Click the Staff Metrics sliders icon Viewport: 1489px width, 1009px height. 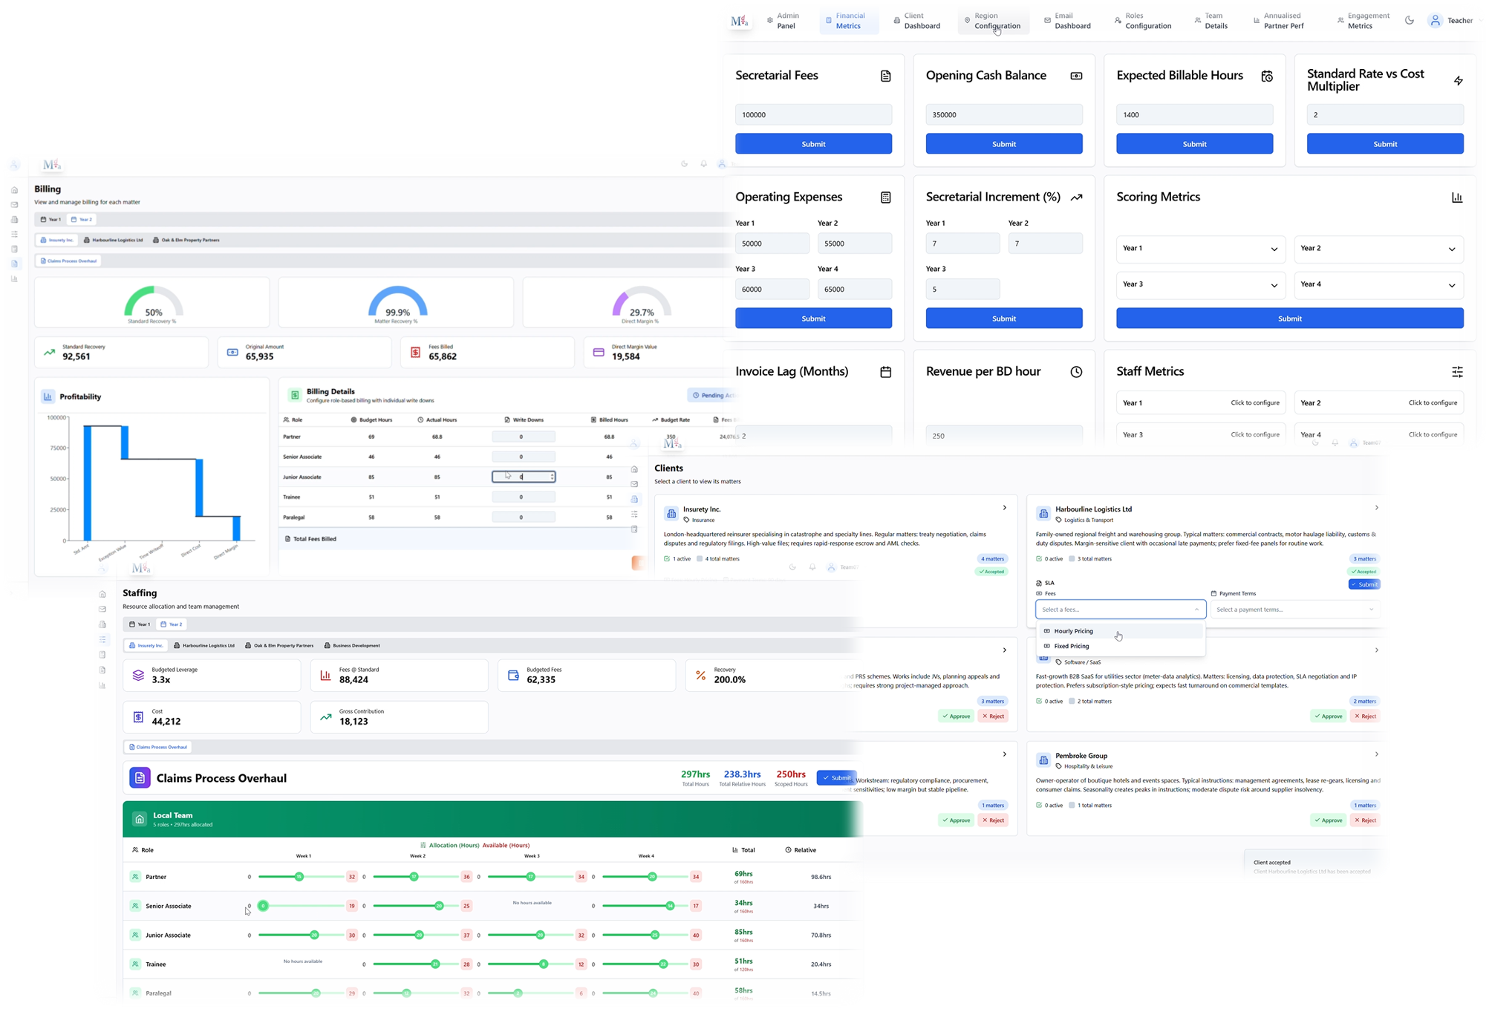[1457, 372]
